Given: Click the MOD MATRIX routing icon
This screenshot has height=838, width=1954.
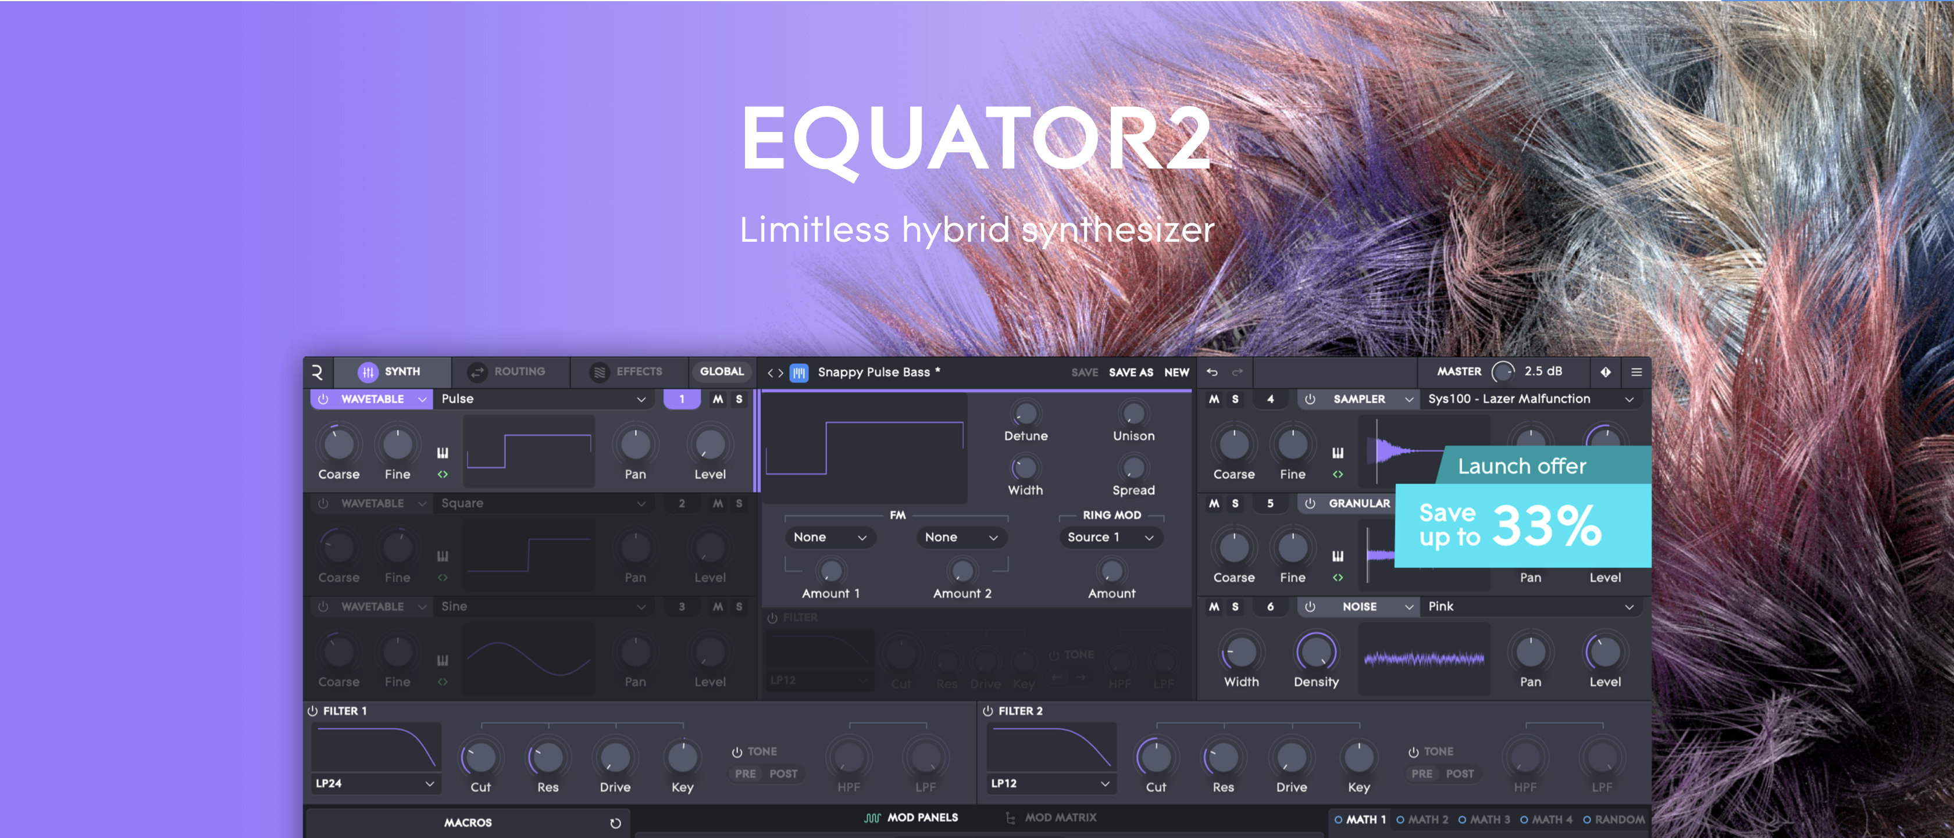Looking at the screenshot, I should [x=1010, y=818].
